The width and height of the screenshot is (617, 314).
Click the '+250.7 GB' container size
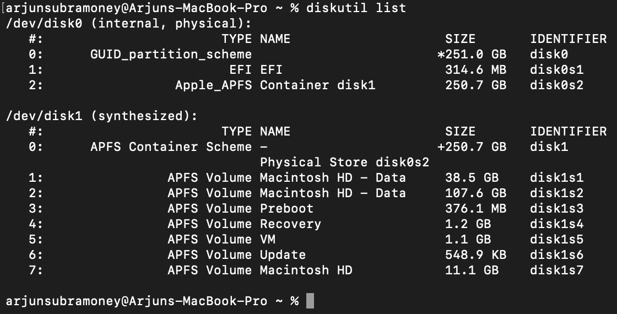(x=472, y=147)
